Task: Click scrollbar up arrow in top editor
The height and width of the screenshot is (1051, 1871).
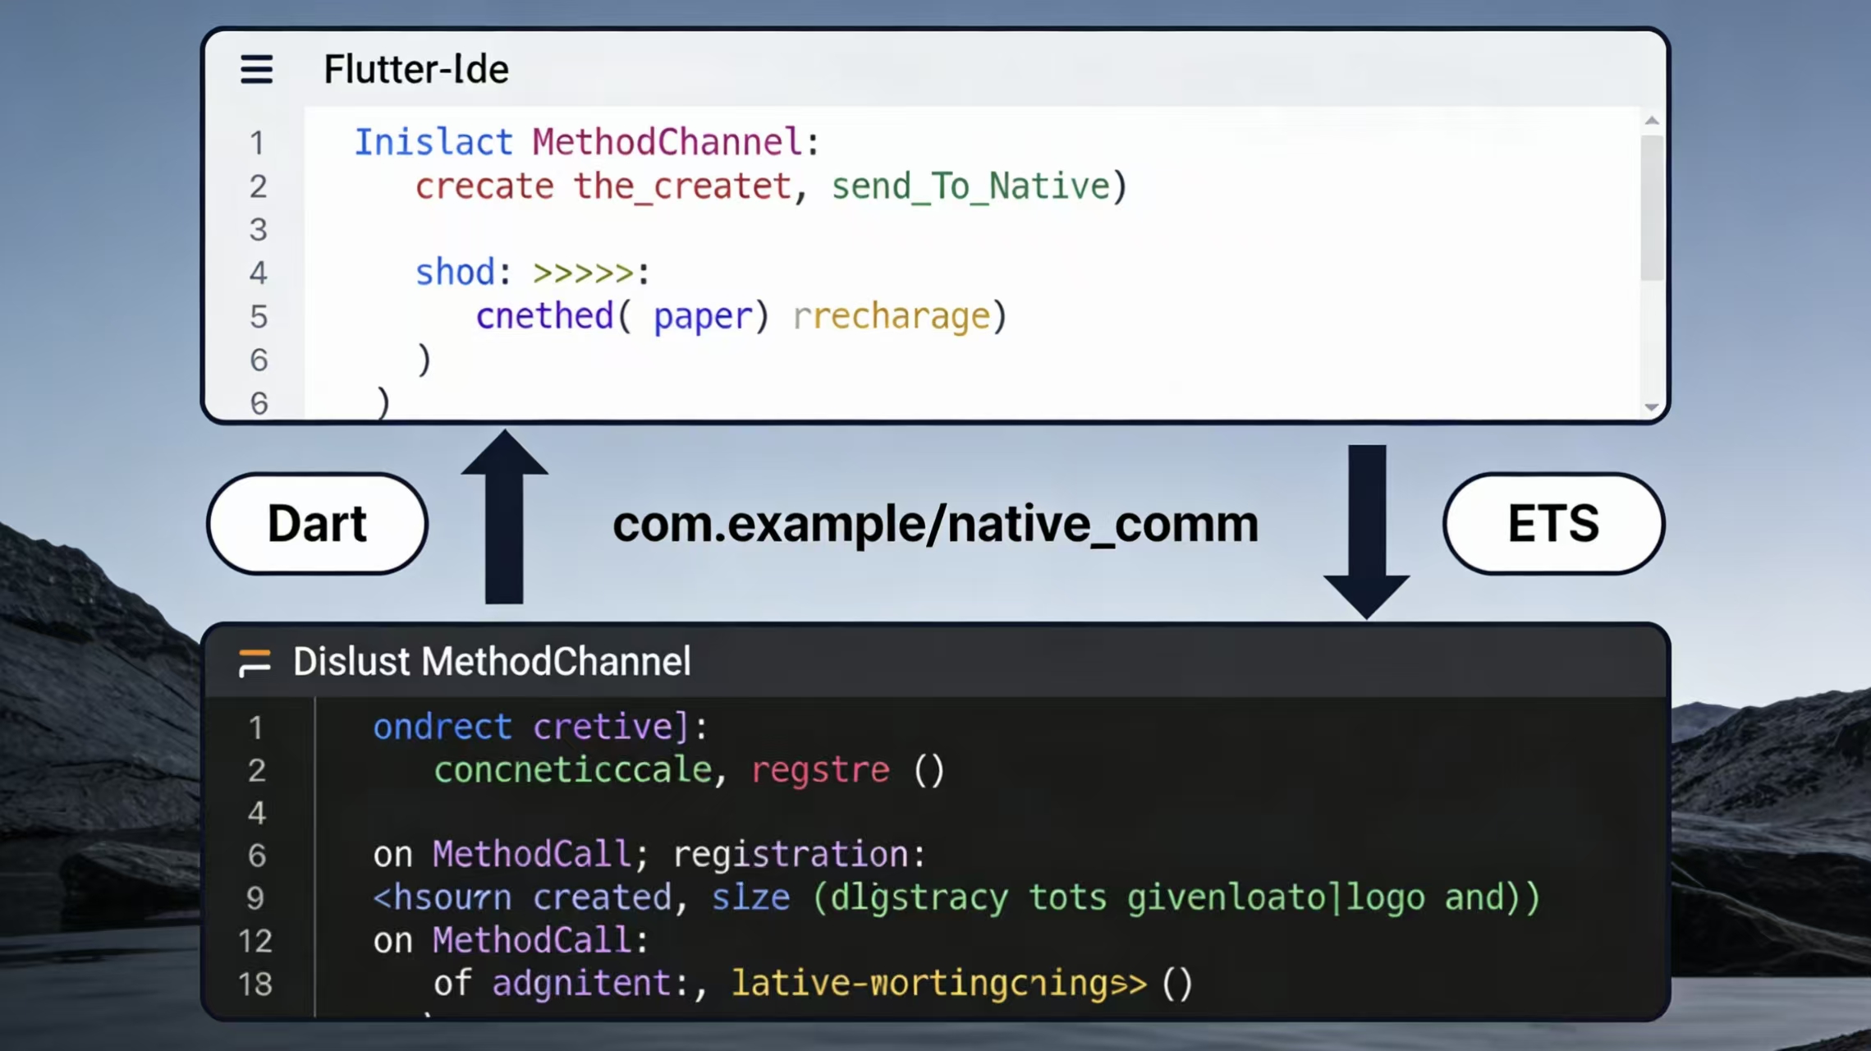Action: tap(1652, 122)
